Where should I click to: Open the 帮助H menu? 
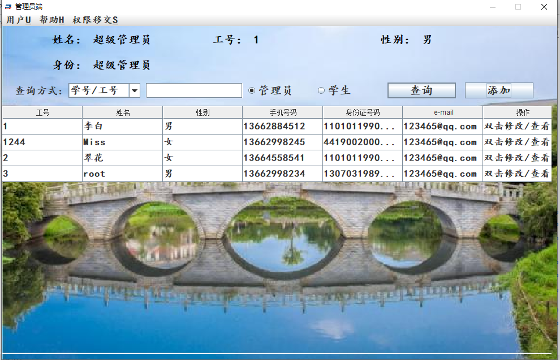pos(52,20)
